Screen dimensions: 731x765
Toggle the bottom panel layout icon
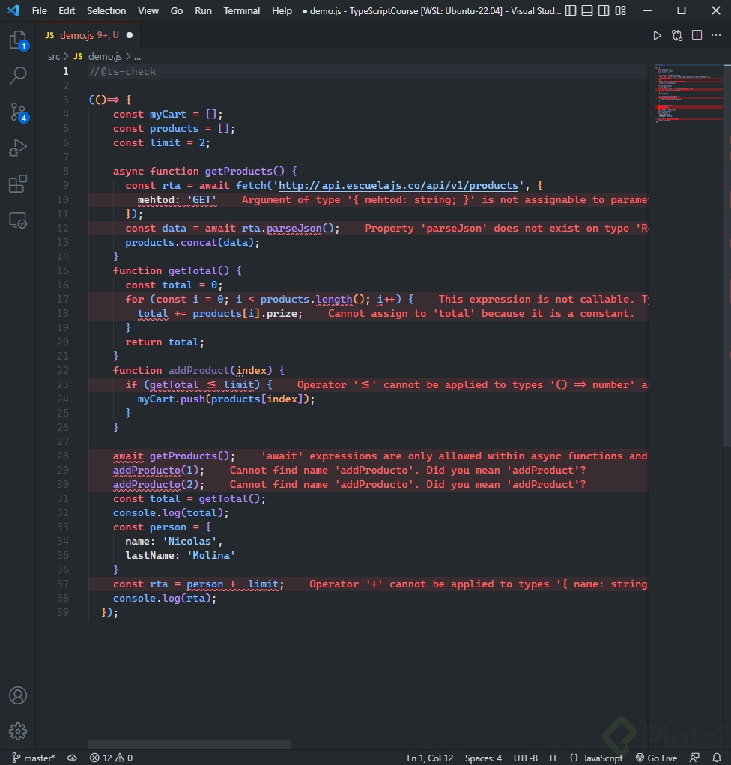pyautogui.click(x=587, y=10)
